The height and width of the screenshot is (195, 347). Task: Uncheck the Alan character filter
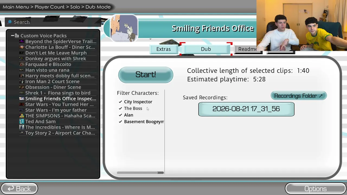120,115
